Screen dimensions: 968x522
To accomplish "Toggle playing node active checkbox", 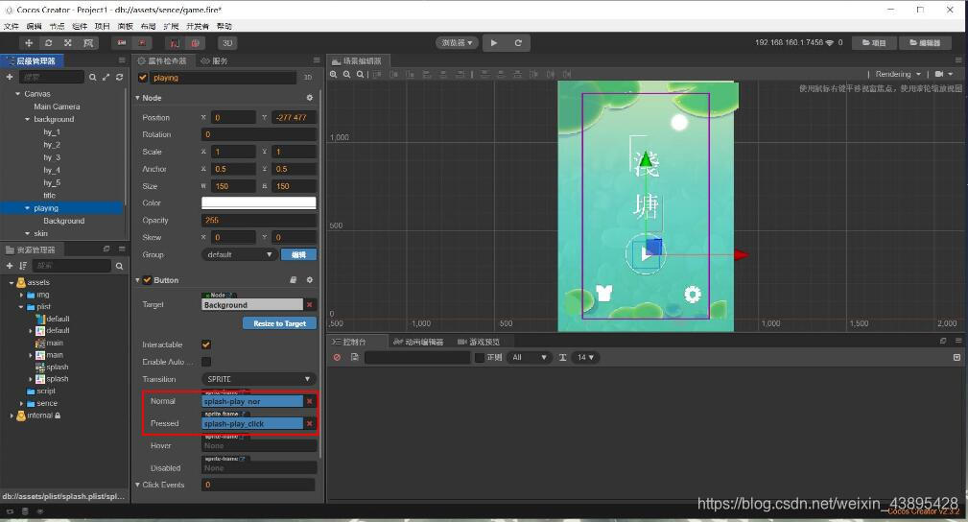I will 143,77.
